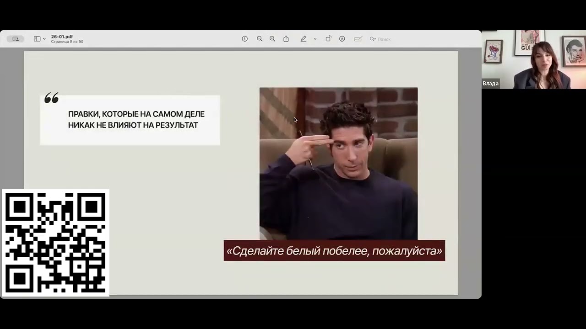Click the presenter view button in the toolbar
This screenshot has width=586, height=329.
[x=15, y=39]
